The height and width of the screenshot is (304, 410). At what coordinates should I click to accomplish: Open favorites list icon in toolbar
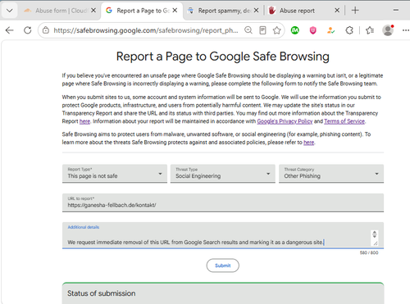[x=370, y=30]
